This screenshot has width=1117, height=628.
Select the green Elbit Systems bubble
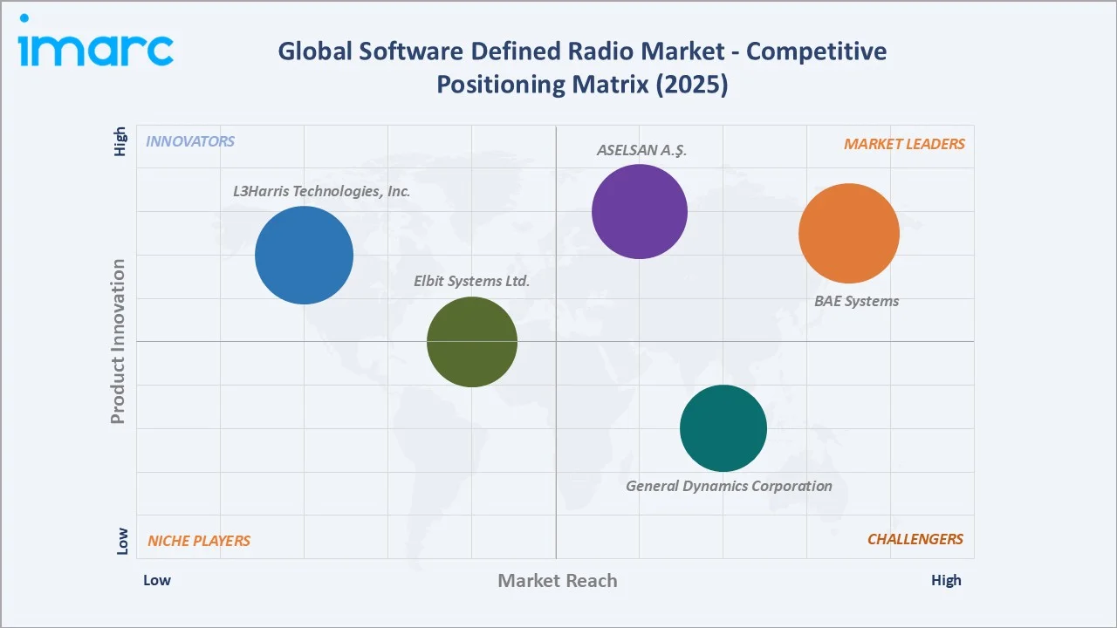pos(472,342)
